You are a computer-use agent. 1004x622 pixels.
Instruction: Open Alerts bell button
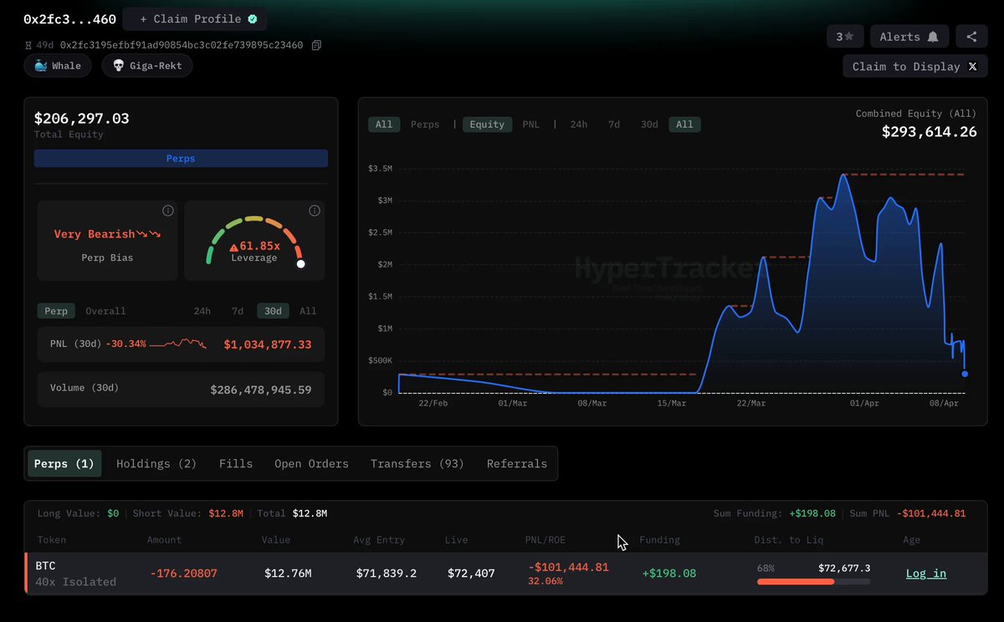(909, 37)
